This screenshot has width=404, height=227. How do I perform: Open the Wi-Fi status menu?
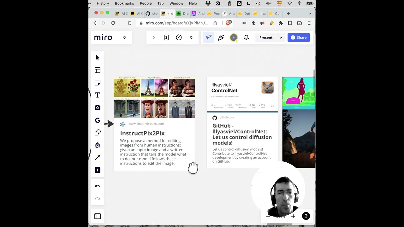(x=290, y=3)
